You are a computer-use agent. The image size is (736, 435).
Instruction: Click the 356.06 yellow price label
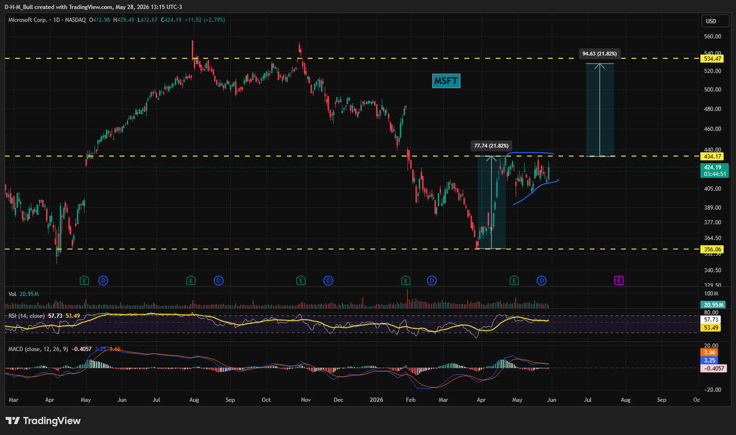pos(711,249)
